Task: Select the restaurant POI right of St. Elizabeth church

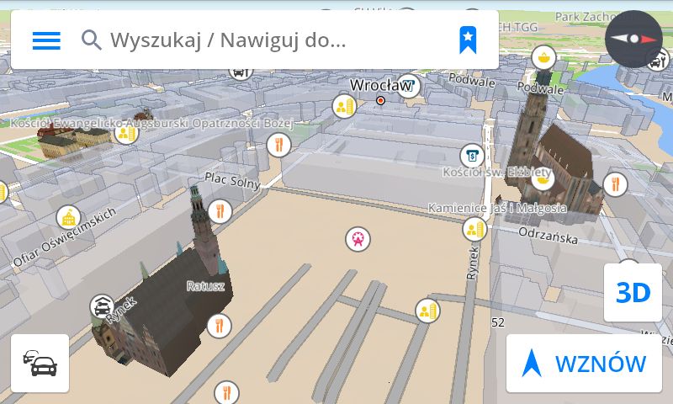Action: click(x=616, y=184)
